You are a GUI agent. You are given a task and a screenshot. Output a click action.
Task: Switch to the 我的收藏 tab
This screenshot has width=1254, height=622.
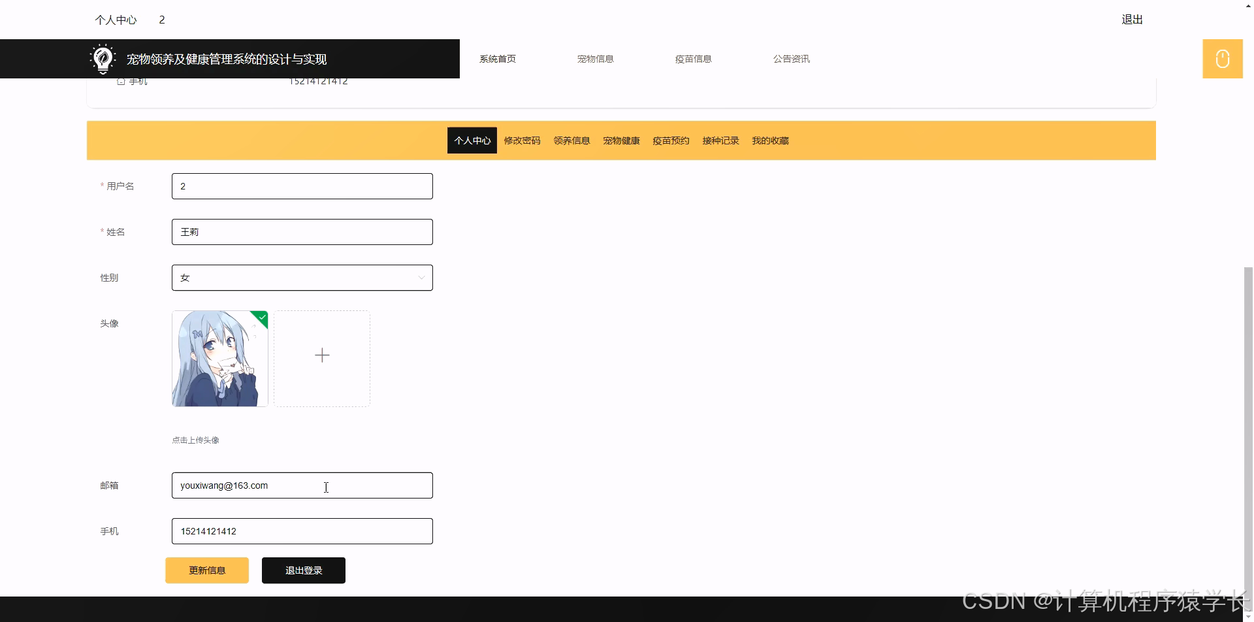click(770, 140)
